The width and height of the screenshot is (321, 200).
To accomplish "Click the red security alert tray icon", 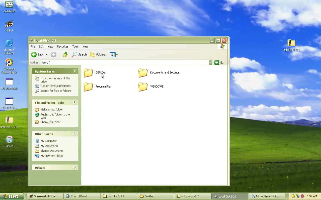I will pos(302,196).
